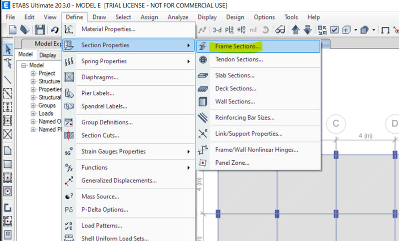399x241 pixels.
Task: Click the Diaphragms menu icon
Action: point(69,77)
